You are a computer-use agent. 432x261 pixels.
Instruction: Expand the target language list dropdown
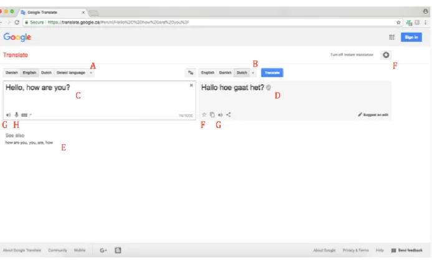coord(253,73)
